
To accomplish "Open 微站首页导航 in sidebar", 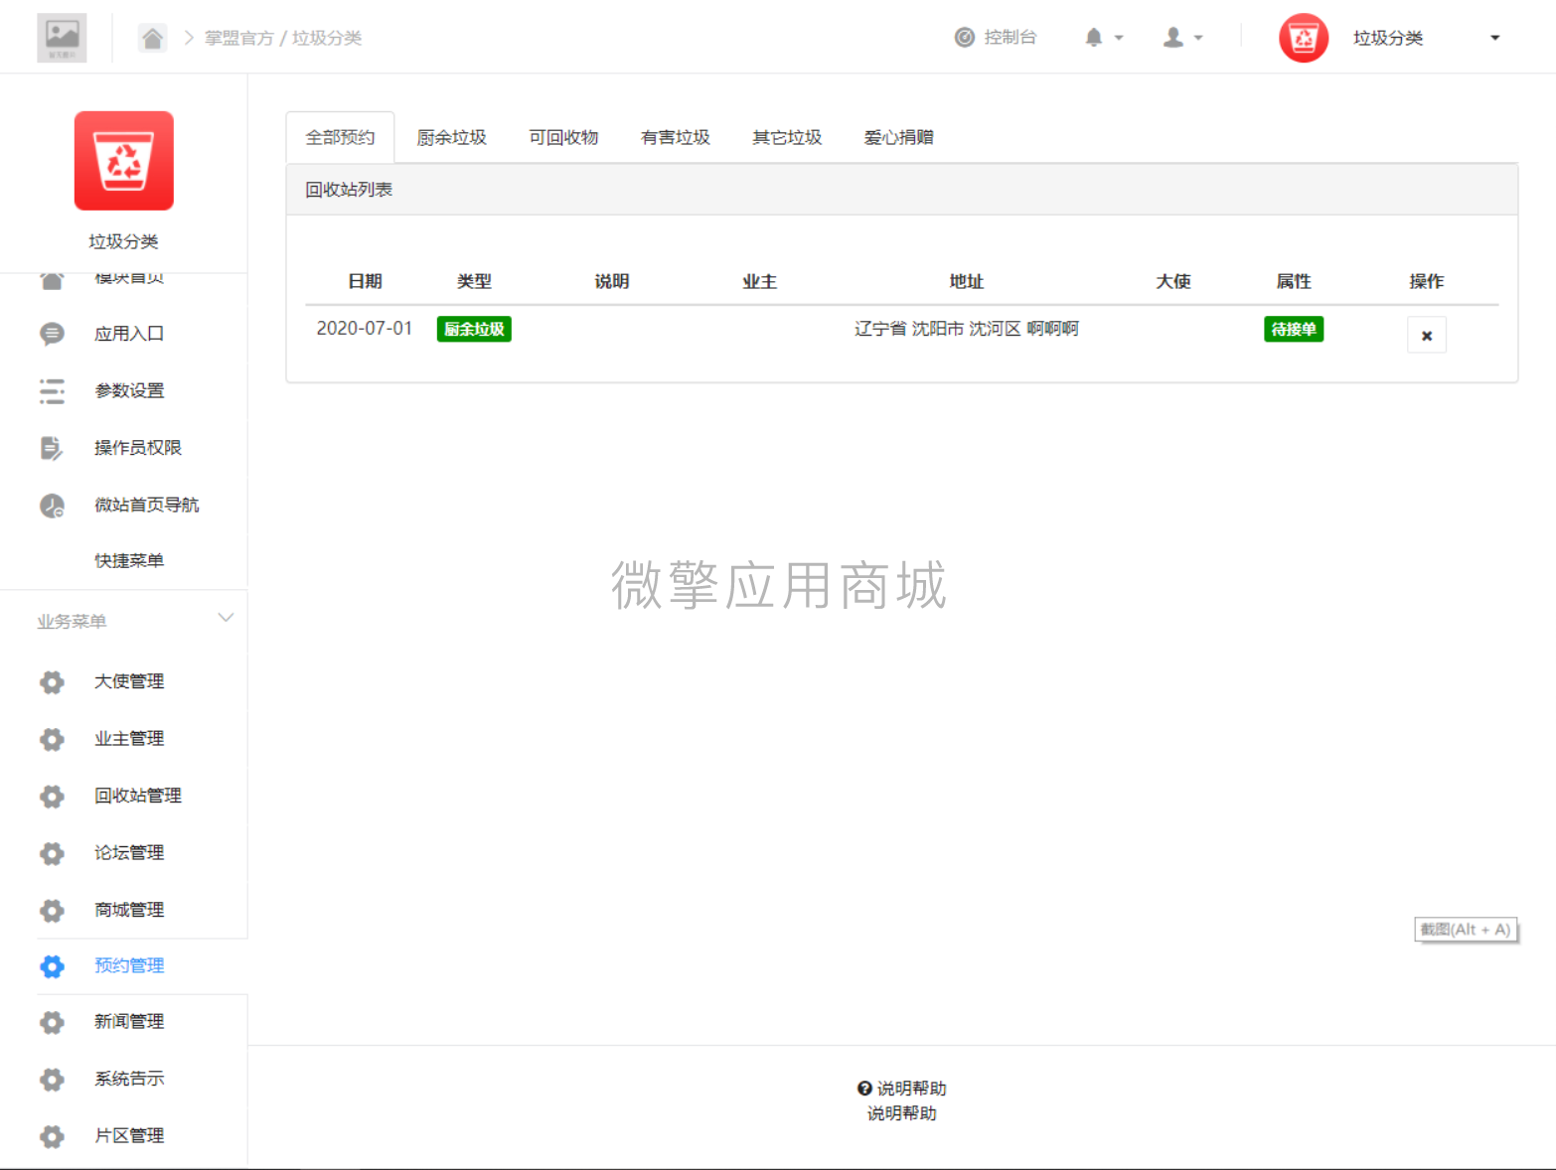I will (147, 506).
